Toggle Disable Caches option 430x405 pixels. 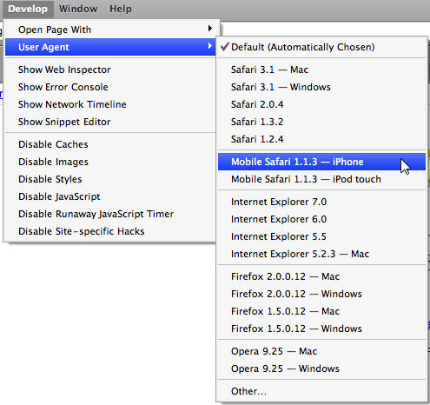point(110,144)
